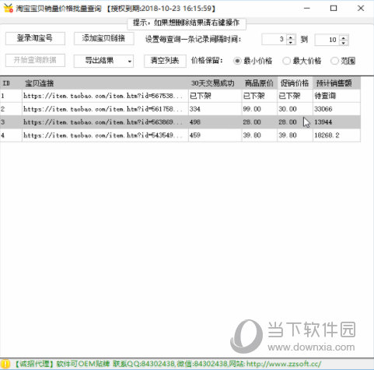The height and width of the screenshot is (370, 374).
Task: Sort by ID column header
Action: tap(11, 83)
